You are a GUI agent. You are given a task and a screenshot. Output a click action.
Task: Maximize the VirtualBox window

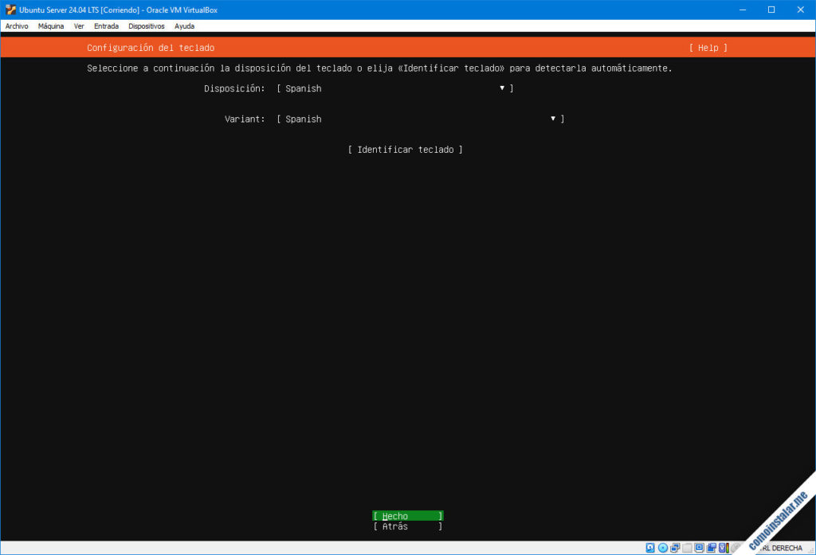click(x=771, y=10)
